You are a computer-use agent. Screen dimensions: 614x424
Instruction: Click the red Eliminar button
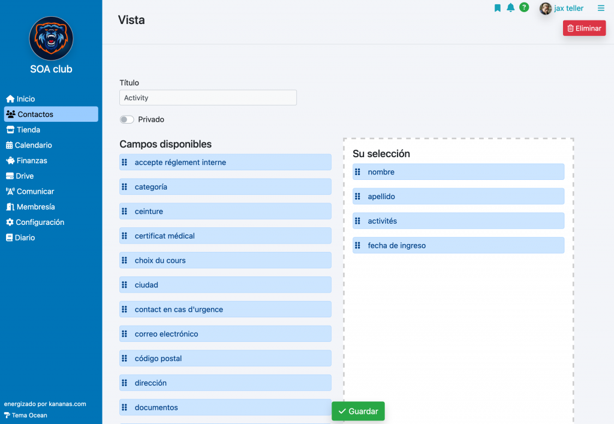tap(584, 28)
